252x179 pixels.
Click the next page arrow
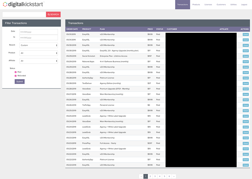pyautogui.click(x=174, y=176)
